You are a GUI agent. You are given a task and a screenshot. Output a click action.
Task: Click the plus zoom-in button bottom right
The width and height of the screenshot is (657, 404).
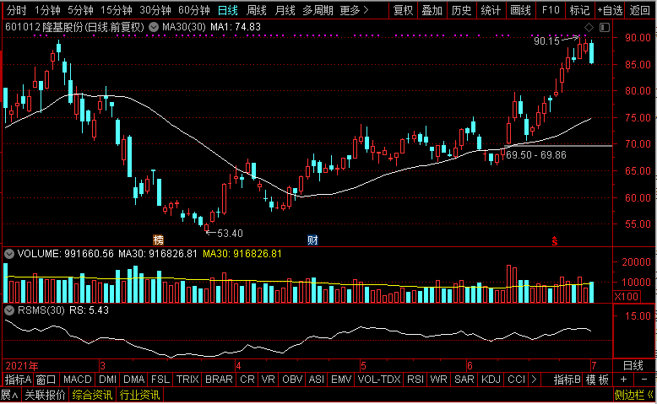tap(624, 380)
